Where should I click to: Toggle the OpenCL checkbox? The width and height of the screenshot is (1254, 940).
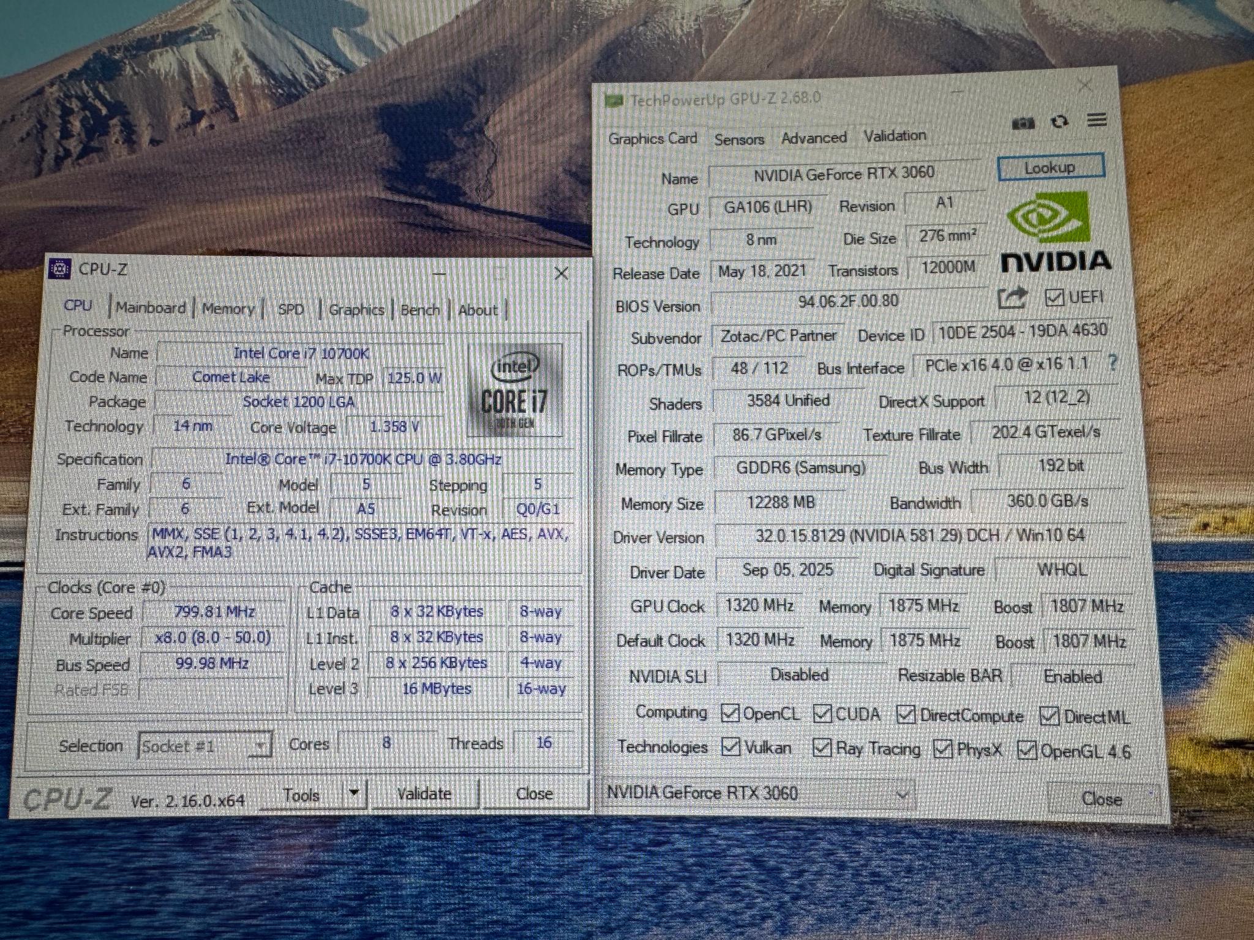(x=730, y=713)
